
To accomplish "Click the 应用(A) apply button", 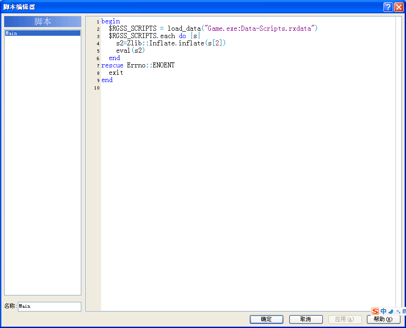I will pos(345,319).
